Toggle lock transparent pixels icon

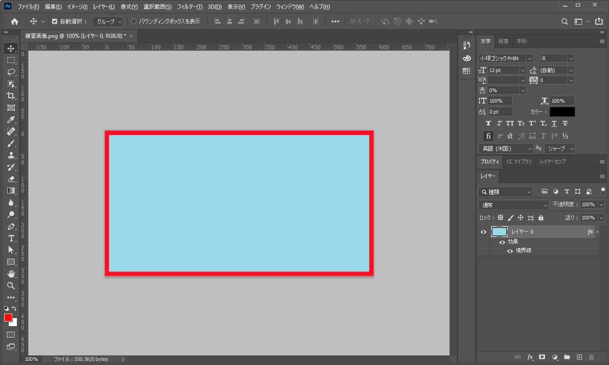click(x=501, y=218)
